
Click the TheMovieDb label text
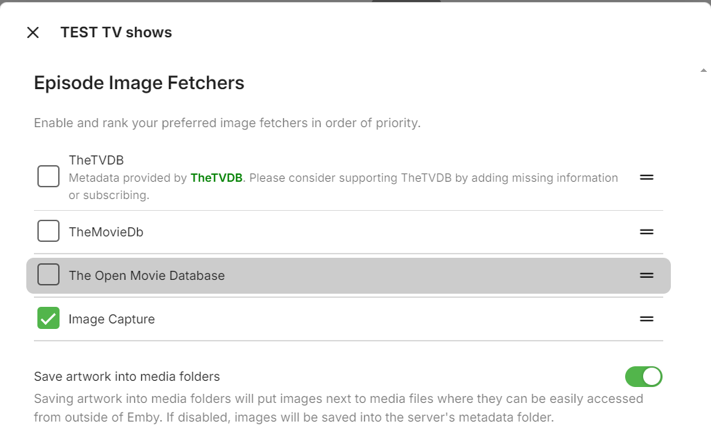pos(106,232)
